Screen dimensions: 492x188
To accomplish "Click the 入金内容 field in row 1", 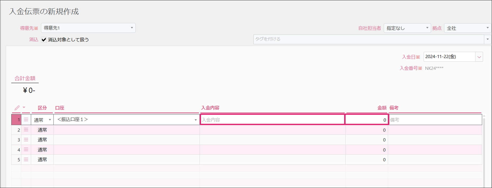I will 272,120.
